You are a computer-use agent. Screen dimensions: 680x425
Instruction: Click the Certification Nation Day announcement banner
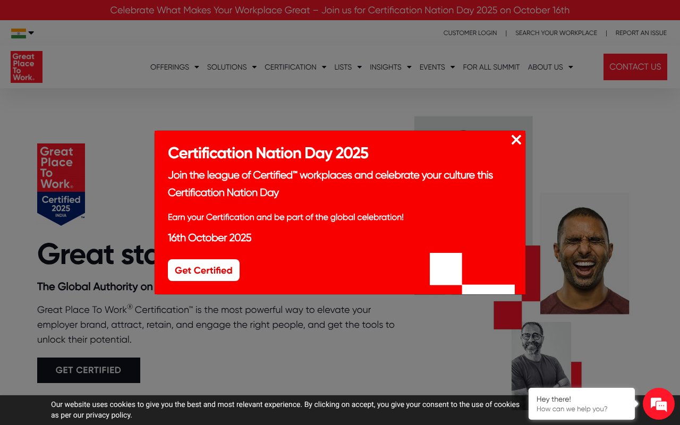click(340, 10)
